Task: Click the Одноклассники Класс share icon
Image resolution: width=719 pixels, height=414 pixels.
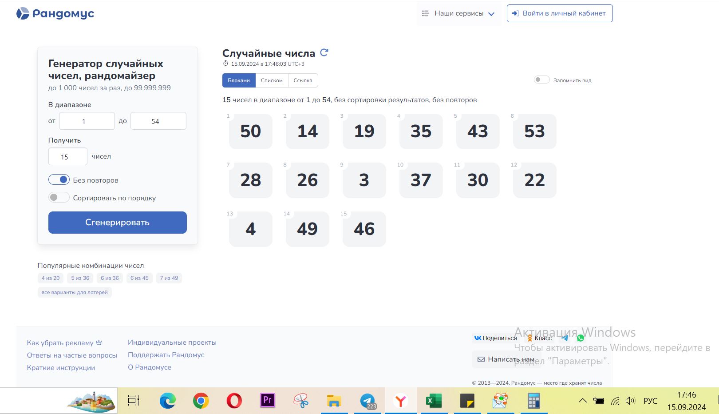Action: [539, 338]
